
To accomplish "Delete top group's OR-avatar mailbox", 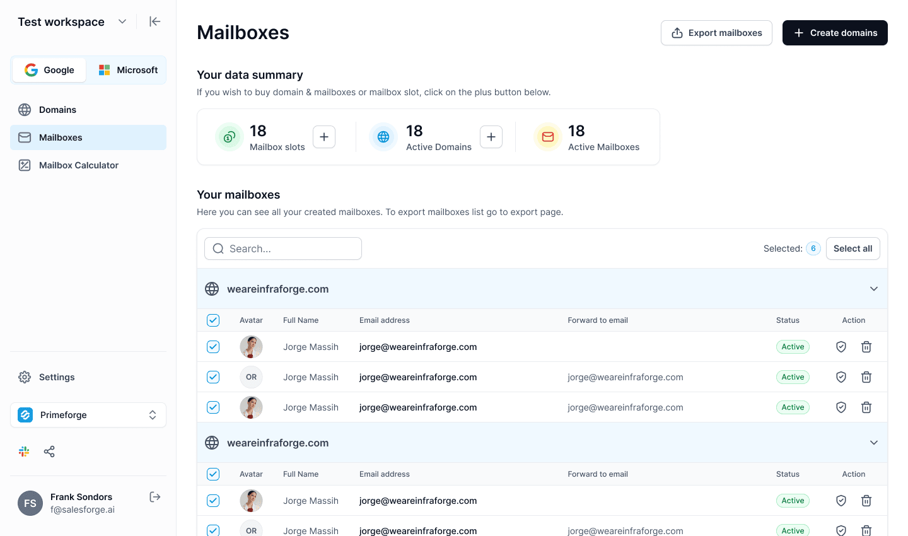I will pos(866,377).
